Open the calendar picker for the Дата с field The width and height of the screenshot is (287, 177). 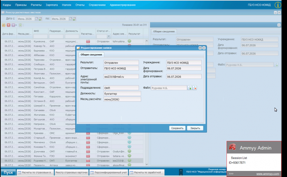[36, 19]
